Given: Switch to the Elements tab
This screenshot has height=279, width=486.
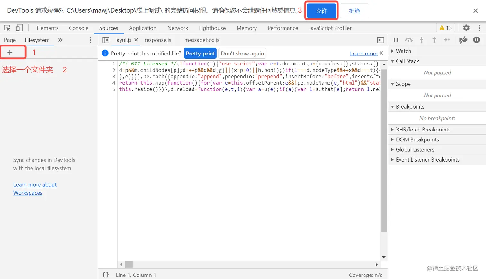Looking at the screenshot, I should (48, 28).
